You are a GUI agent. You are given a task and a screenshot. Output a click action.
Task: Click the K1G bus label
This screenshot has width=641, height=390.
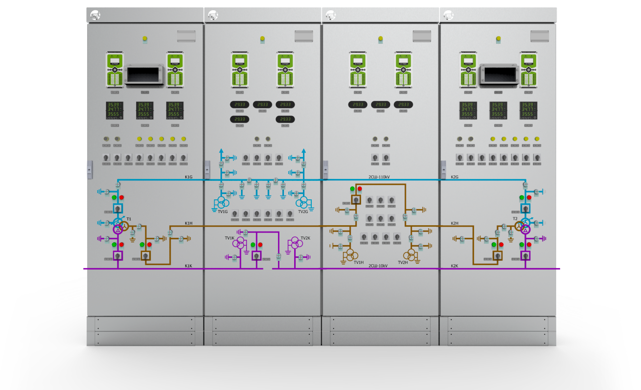[x=188, y=176]
